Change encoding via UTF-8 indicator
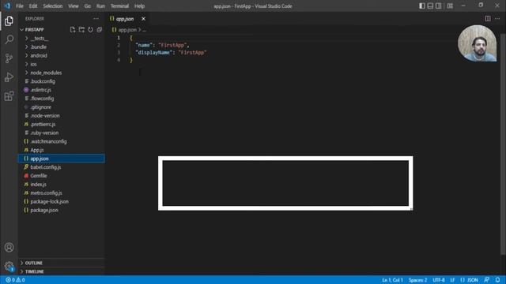The height and width of the screenshot is (284, 506). pos(439,280)
